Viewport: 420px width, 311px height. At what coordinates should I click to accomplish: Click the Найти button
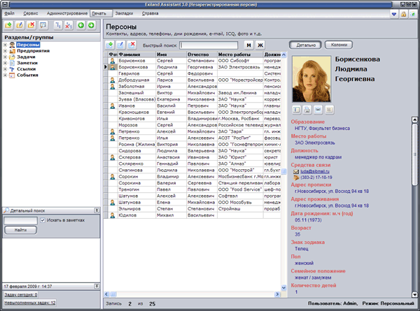tap(20, 230)
